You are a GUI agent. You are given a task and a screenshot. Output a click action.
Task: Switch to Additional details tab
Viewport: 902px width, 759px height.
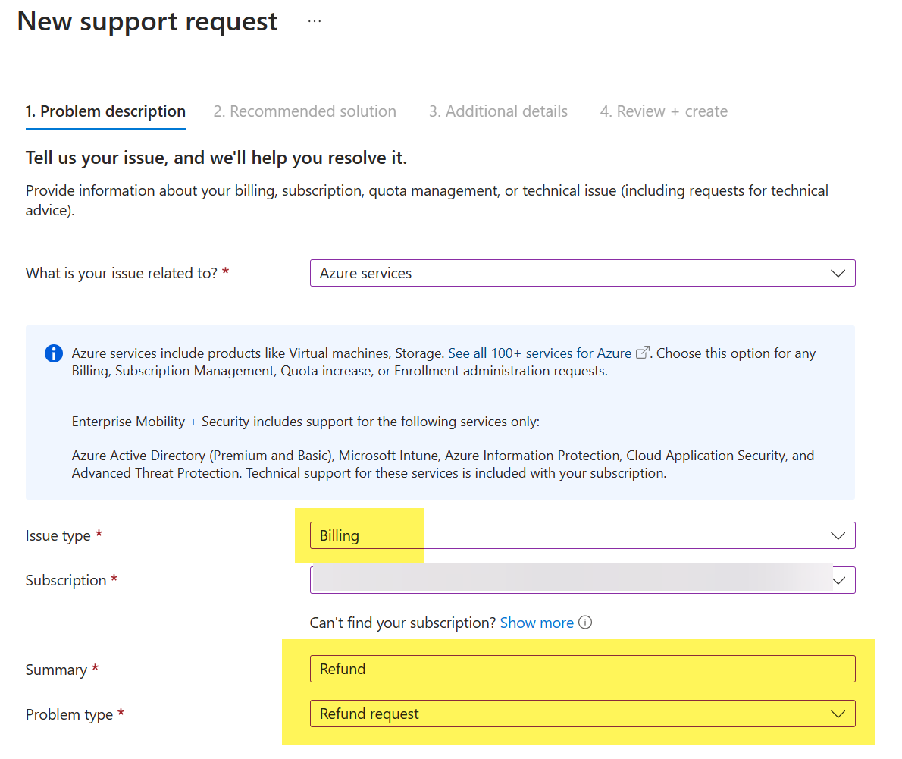tap(498, 111)
